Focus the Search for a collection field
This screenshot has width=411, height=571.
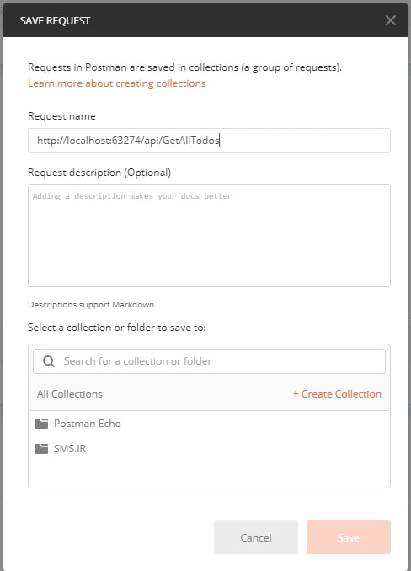click(209, 361)
